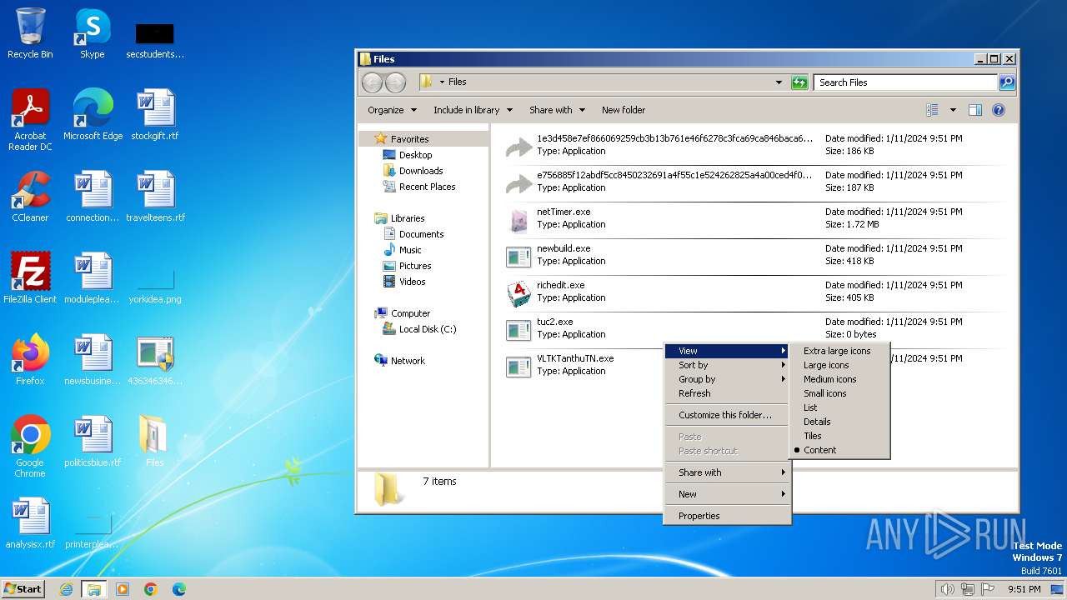Open Acrobat Reader DC desktop shortcut
Screen dimensions: 1067x600
tap(30, 119)
